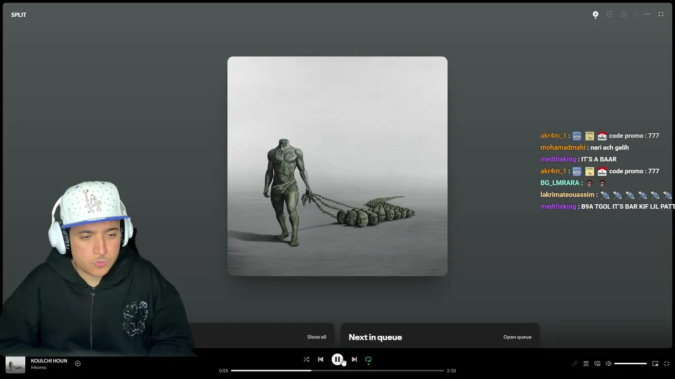Open the artist/jam icon at top

624,14
